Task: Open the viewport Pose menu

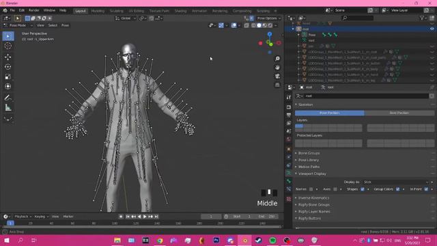Action: (x=65, y=25)
